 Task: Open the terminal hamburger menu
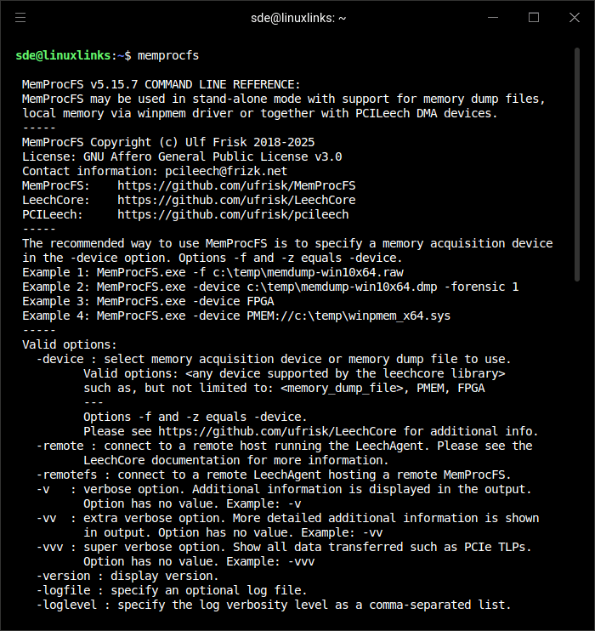click(20, 17)
